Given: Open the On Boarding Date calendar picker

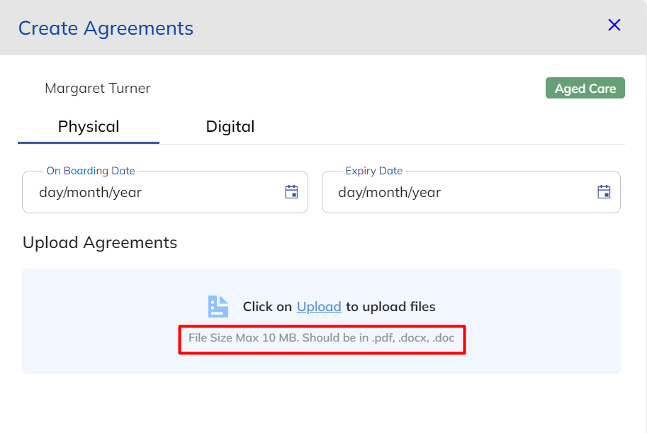Looking at the screenshot, I should [291, 192].
